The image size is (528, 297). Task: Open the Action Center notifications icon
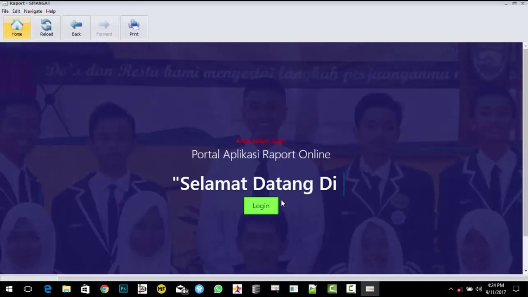516,289
